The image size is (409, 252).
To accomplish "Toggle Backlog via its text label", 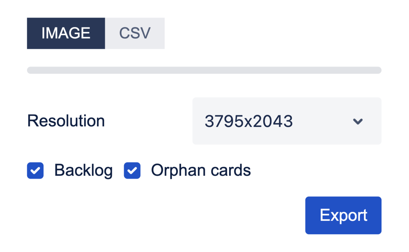I will [83, 171].
